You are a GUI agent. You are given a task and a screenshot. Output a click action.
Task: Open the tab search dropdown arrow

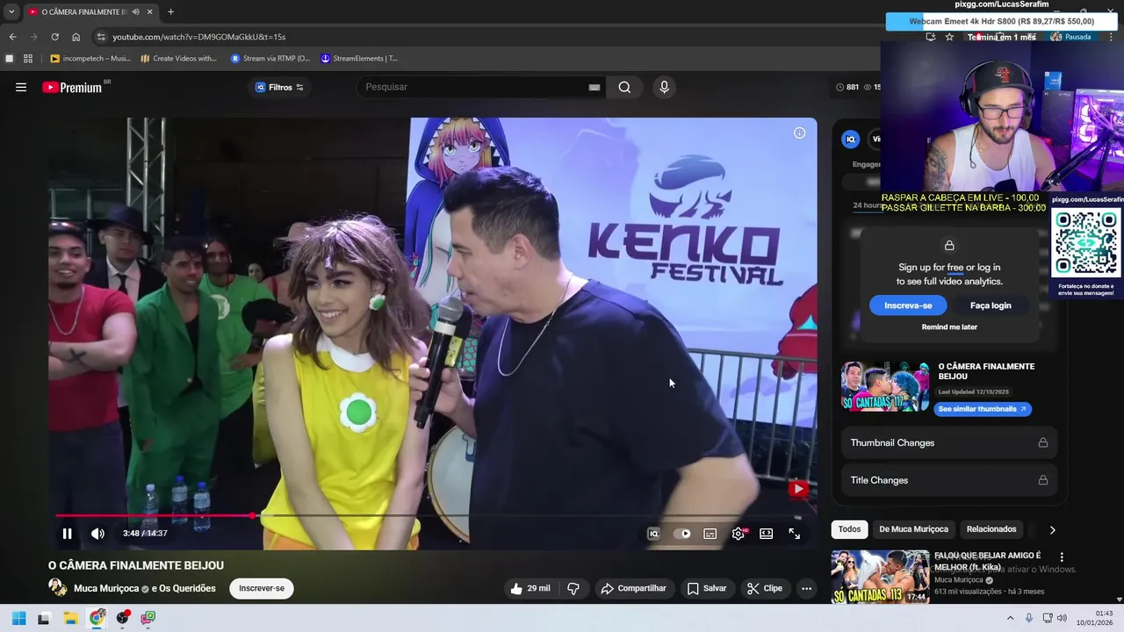[x=11, y=11]
